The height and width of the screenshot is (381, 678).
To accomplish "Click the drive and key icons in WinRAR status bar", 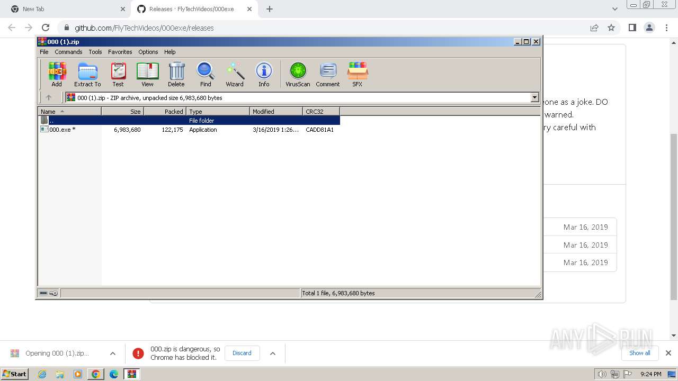I will [x=49, y=293].
